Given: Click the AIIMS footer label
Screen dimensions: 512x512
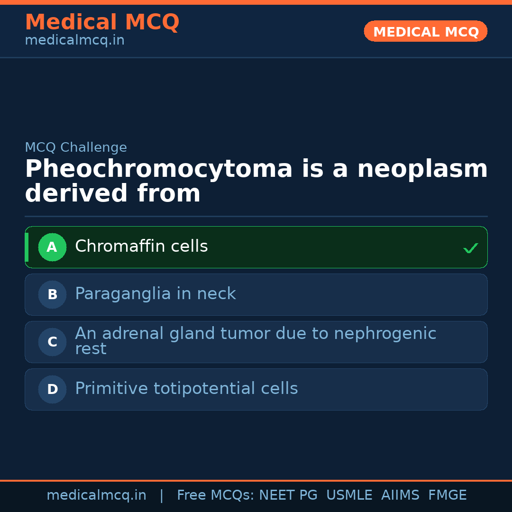Looking at the screenshot, I should point(400,495).
